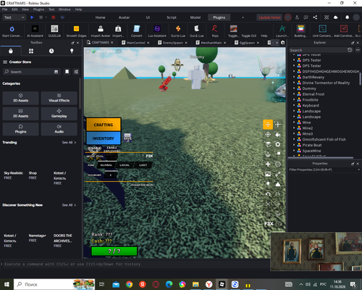Expand the Dummy tree item

294,88
